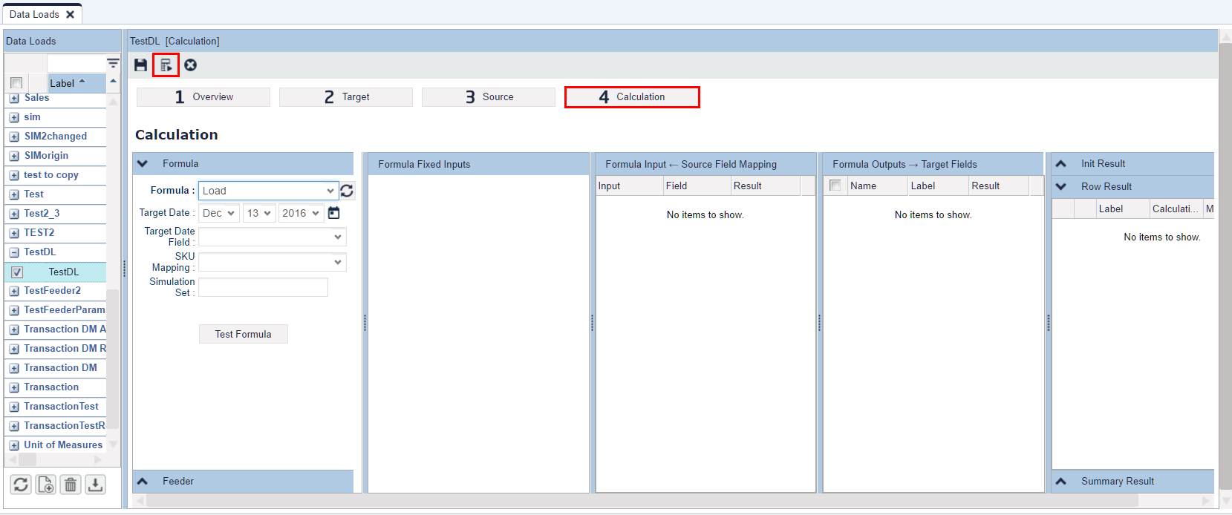Image resolution: width=1232 pixels, height=515 pixels.
Task: Open the year dropdown showing 2016
Action: (301, 213)
